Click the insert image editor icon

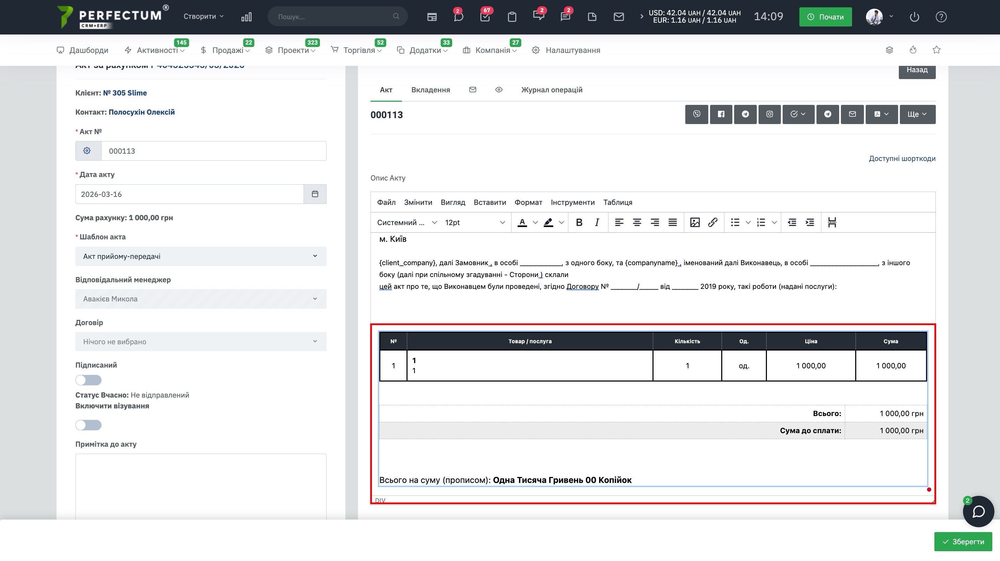[694, 223]
